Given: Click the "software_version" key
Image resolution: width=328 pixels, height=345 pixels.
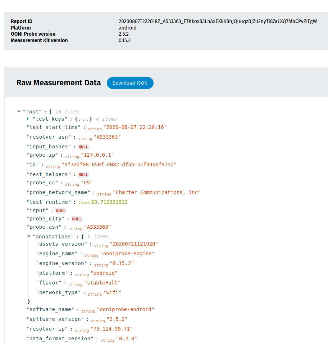Looking at the screenshot, I should point(55,319).
